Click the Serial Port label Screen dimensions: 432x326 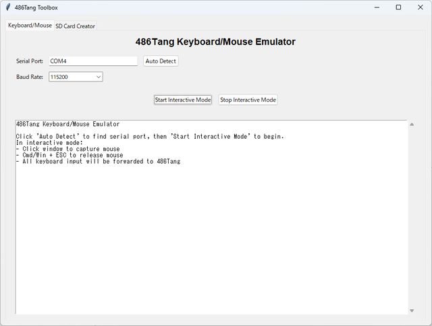pyautogui.click(x=30, y=61)
